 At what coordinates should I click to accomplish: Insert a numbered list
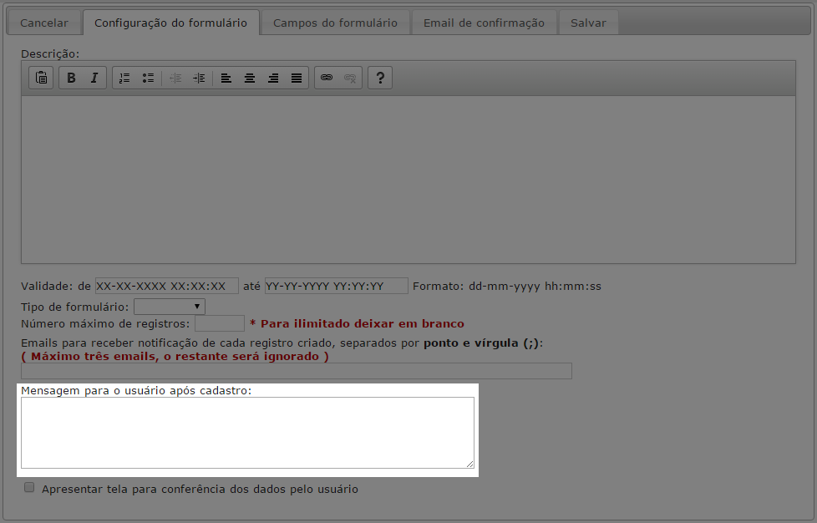tap(124, 78)
